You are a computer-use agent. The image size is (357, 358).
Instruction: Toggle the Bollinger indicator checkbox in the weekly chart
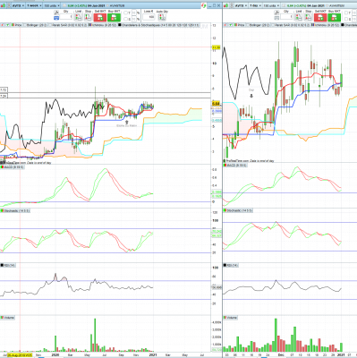pyautogui.click(x=25, y=25)
